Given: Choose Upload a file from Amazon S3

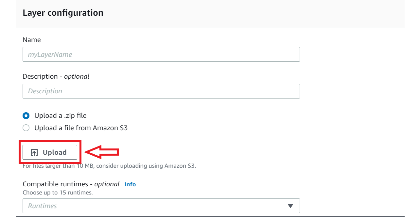Looking at the screenshot, I should [x=26, y=128].
